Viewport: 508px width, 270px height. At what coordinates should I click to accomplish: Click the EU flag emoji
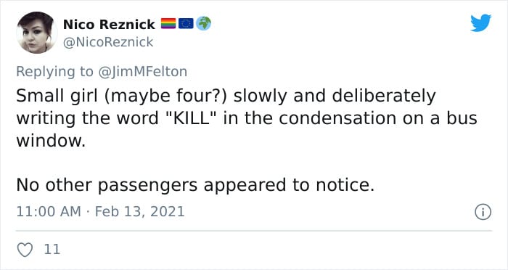[x=186, y=24]
